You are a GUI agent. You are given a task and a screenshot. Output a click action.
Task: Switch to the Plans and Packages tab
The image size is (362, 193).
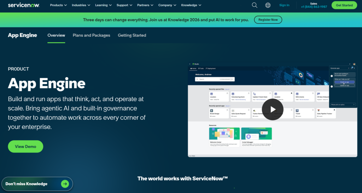click(91, 35)
